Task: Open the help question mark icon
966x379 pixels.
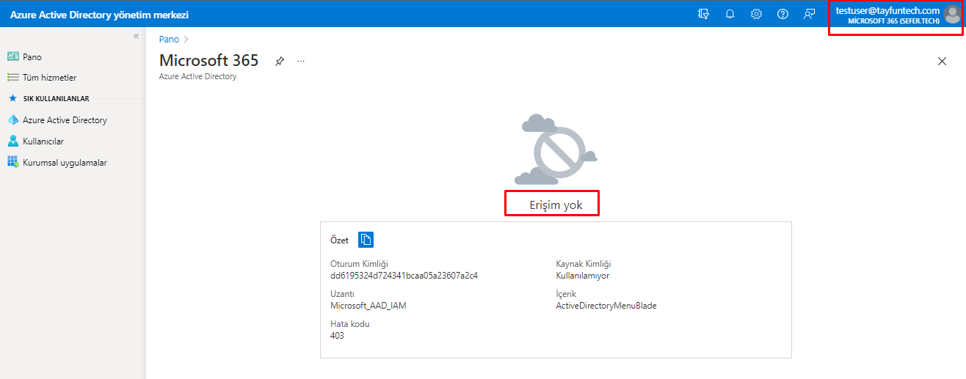Action: click(x=782, y=14)
